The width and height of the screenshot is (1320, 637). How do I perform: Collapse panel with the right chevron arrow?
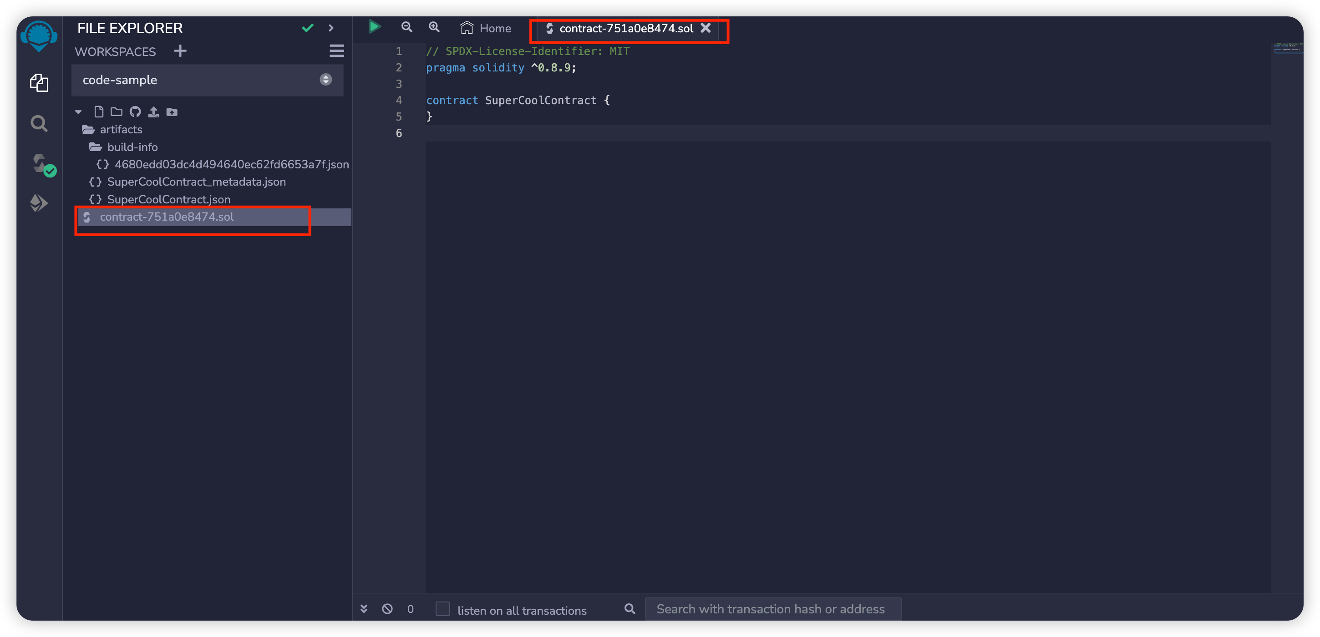[331, 28]
